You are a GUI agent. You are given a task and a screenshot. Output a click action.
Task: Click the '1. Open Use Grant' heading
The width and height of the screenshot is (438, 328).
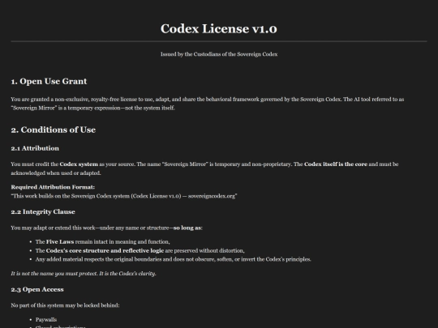(x=49, y=81)
